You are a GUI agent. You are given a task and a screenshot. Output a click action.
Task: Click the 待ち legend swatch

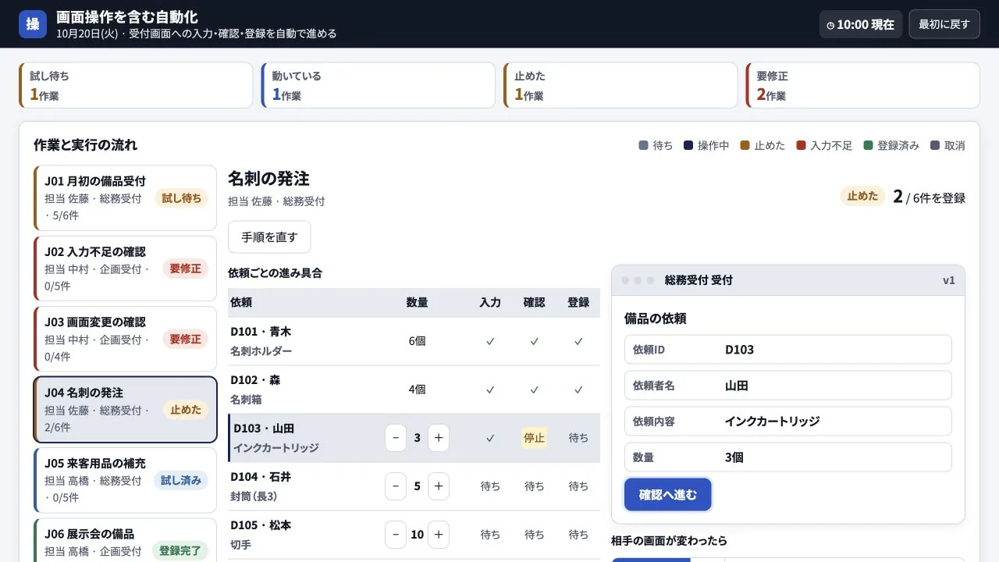tap(643, 145)
